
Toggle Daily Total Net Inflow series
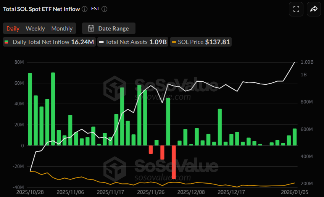point(49,42)
